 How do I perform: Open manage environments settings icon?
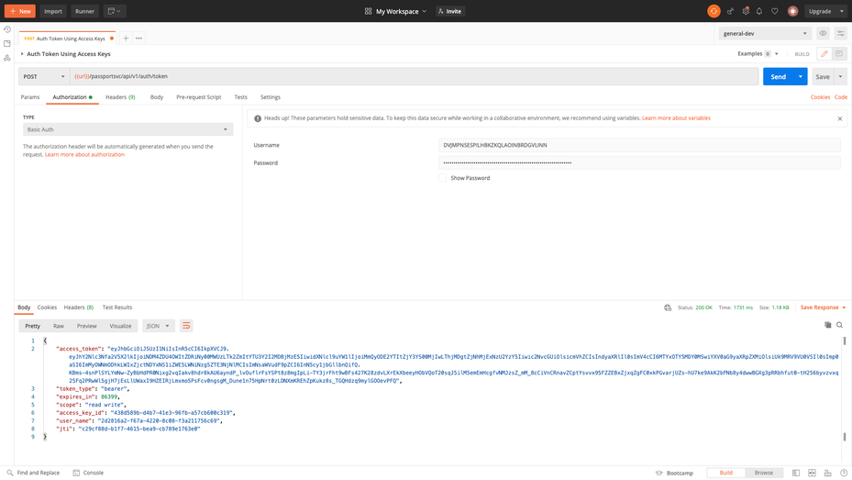pyautogui.click(x=840, y=33)
